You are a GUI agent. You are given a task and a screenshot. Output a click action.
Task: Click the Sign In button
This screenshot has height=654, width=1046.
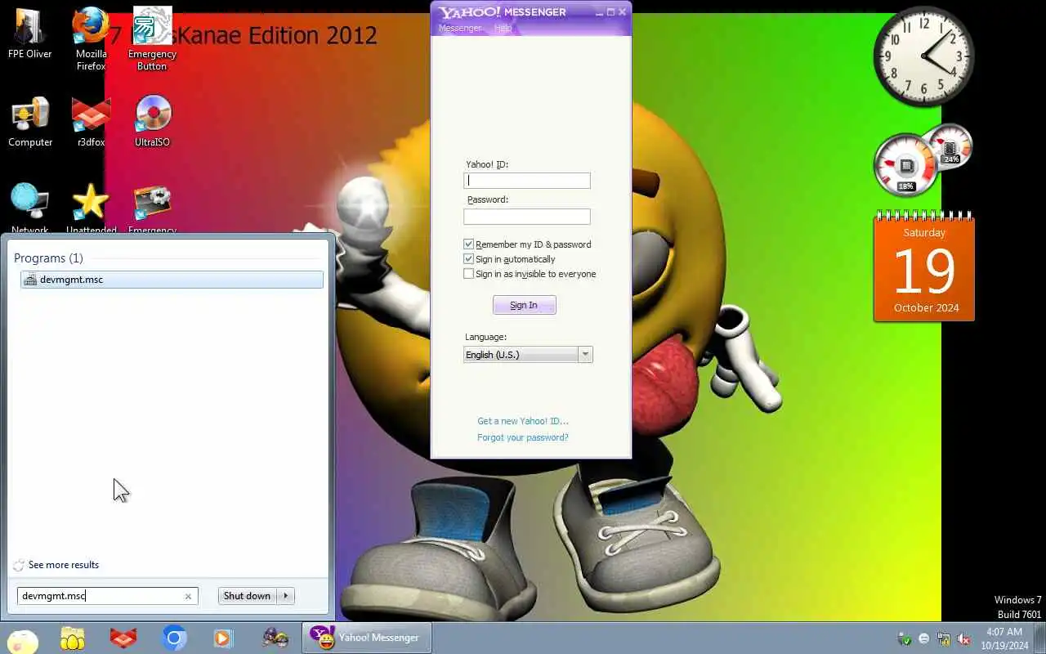(524, 305)
